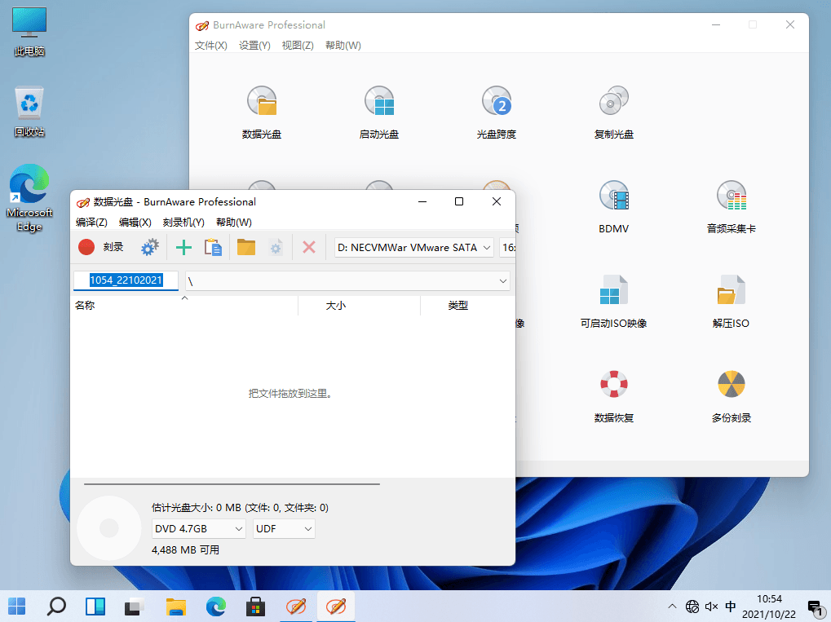Show hidden tray icons chevron
This screenshot has width=831, height=622.
[672, 607]
